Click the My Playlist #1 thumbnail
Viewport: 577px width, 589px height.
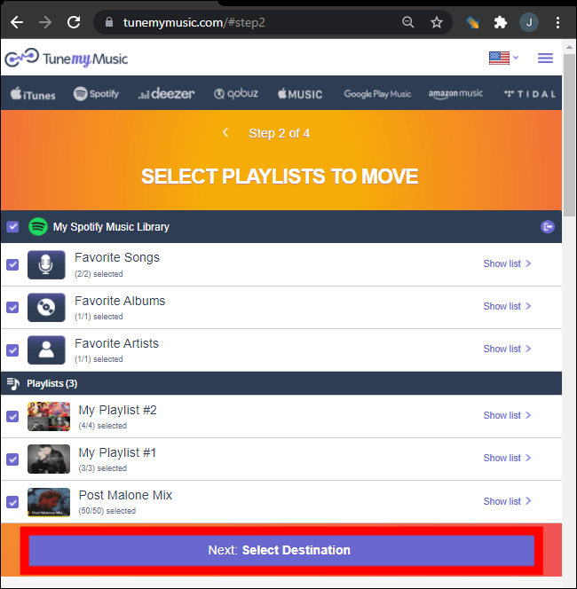point(49,459)
